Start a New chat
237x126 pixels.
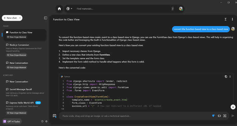10,18
